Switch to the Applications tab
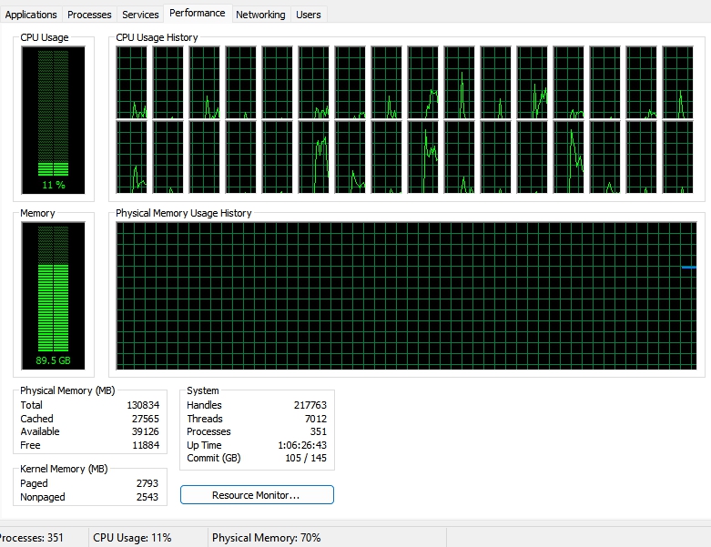This screenshot has height=547, width=711. (x=31, y=15)
